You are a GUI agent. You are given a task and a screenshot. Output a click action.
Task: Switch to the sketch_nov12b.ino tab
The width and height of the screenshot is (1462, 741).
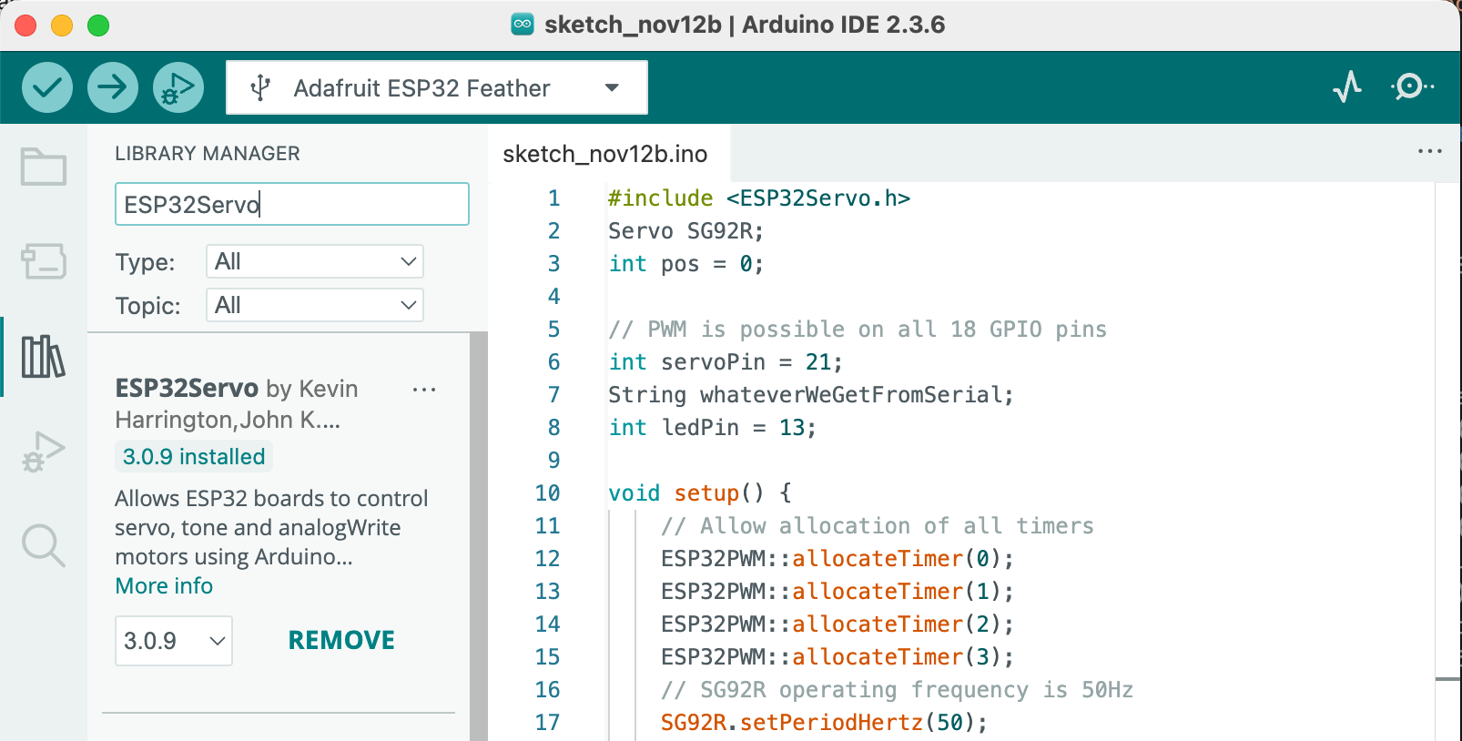[605, 154]
